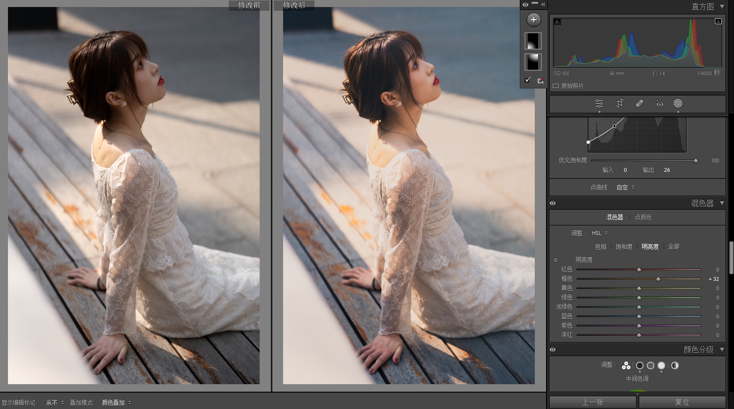Select the first radial gradient mask thumbnail
734x409 pixels.
click(533, 41)
